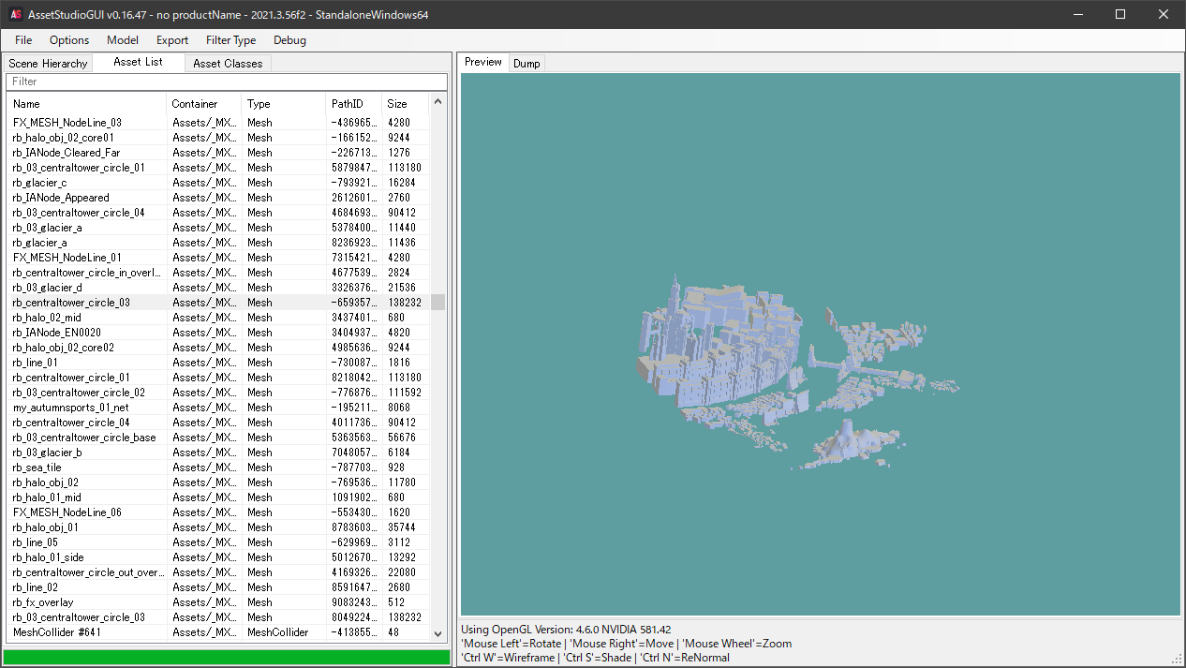Switch to the Dump tab

526,64
